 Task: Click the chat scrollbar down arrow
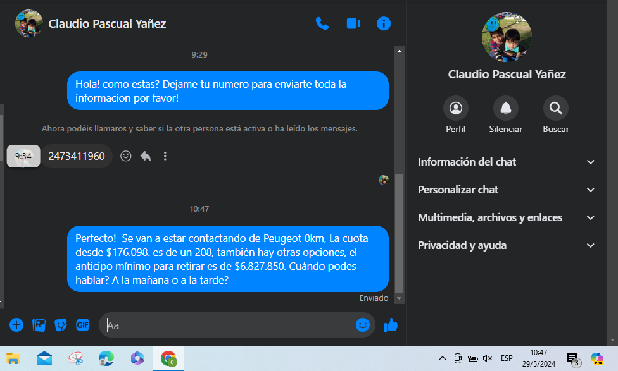coord(400,298)
